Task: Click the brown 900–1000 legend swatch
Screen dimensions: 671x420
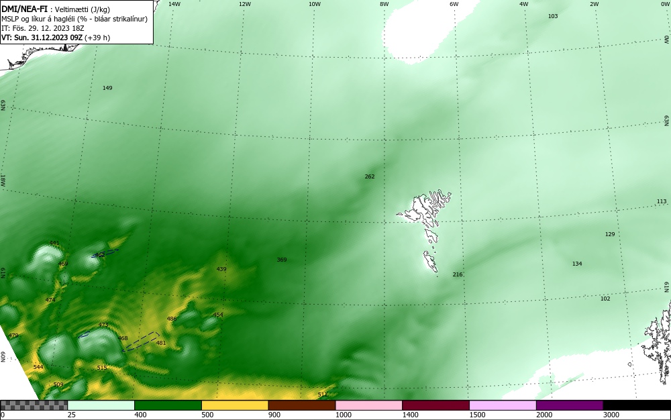Action: coord(302,405)
